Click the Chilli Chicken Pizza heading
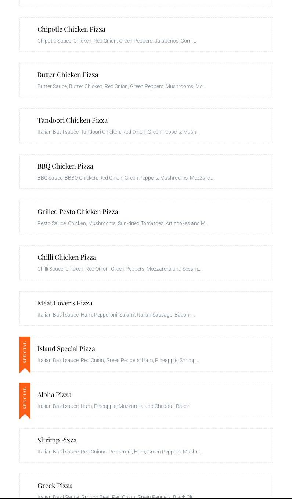This screenshot has width=292, height=499. [x=67, y=257]
